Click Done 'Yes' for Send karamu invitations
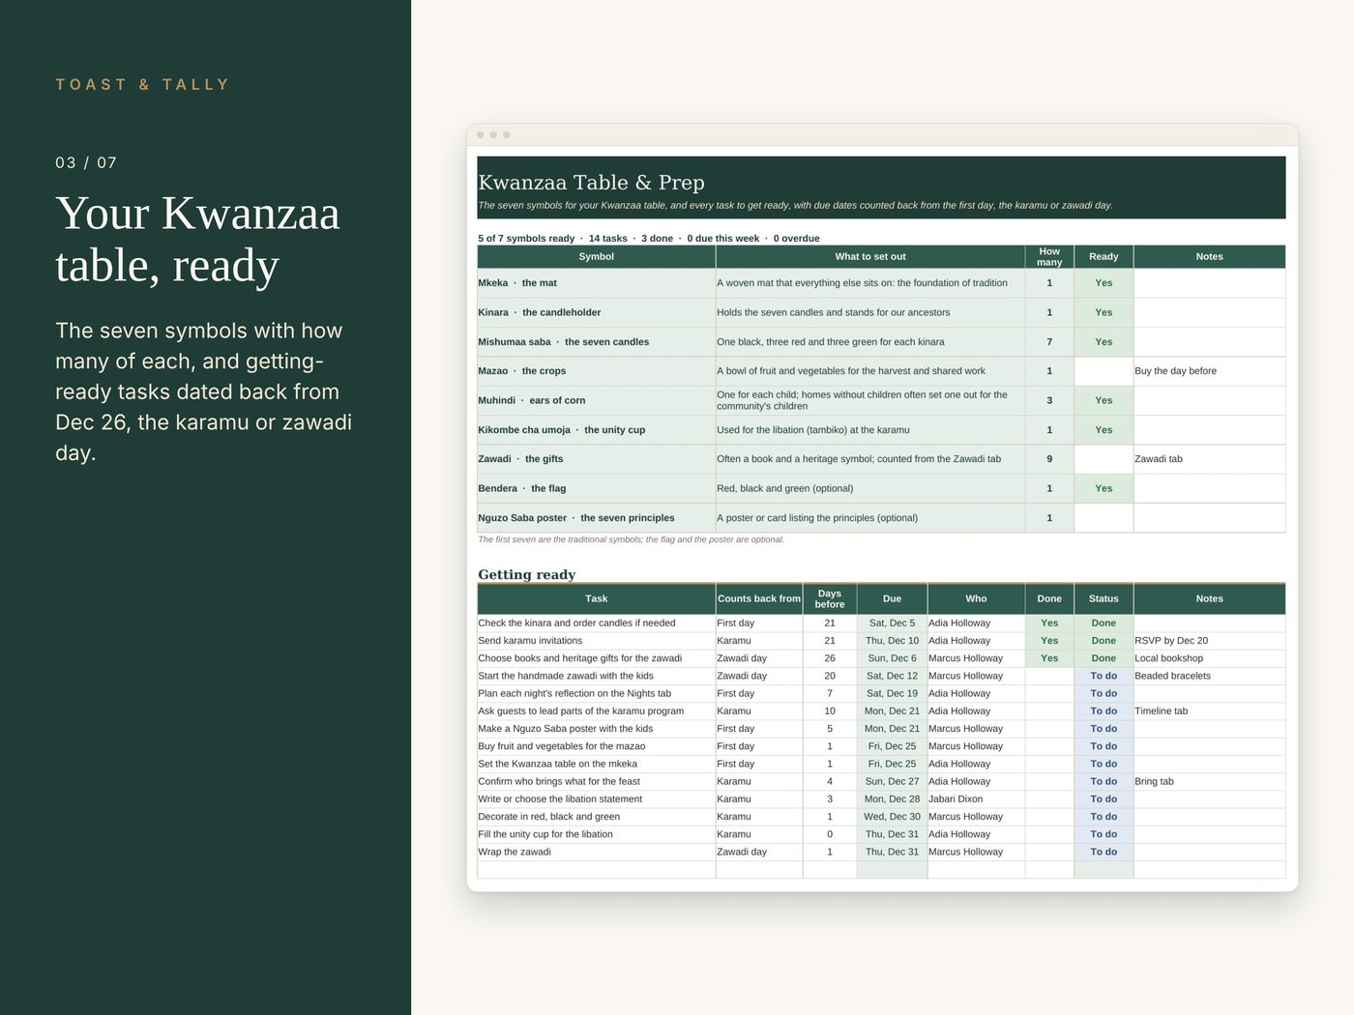Image resolution: width=1354 pixels, height=1015 pixels. (x=1049, y=641)
